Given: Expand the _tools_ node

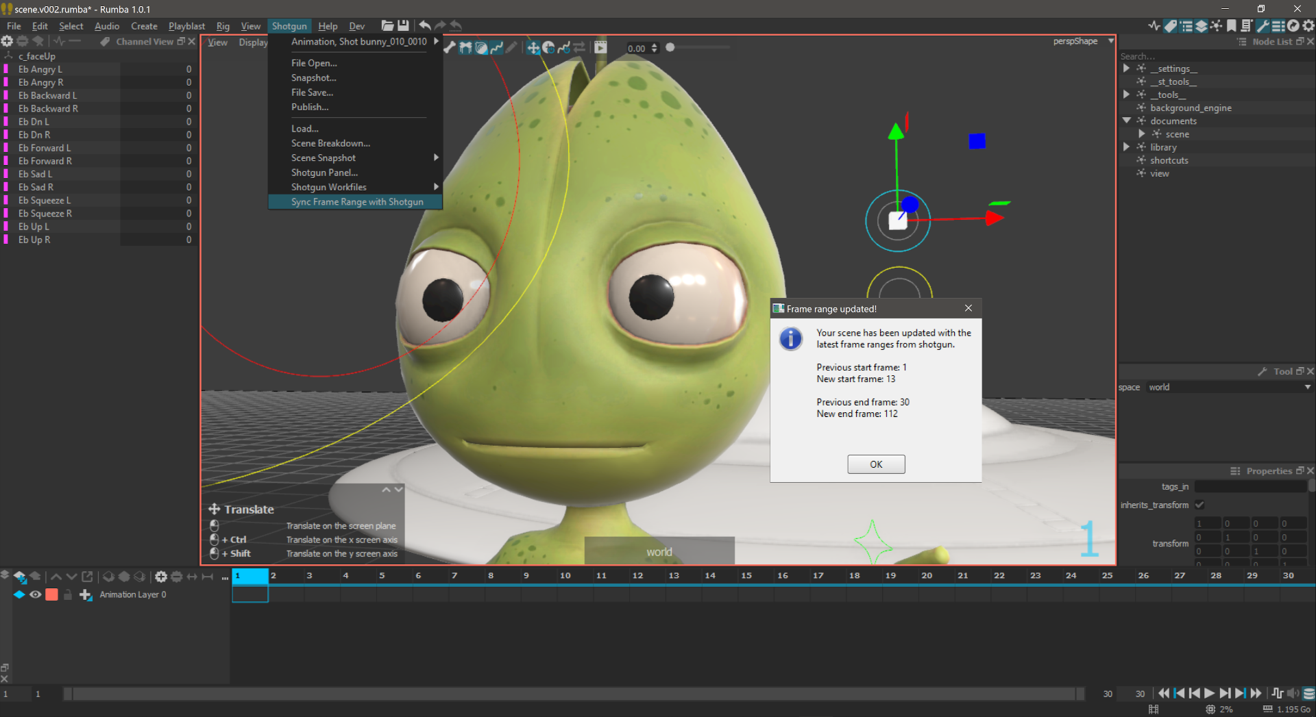Looking at the screenshot, I should click(1127, 95).
